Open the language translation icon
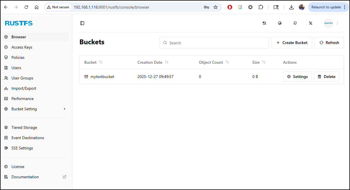This screenshot has width=350, height=190. (264, 23)
